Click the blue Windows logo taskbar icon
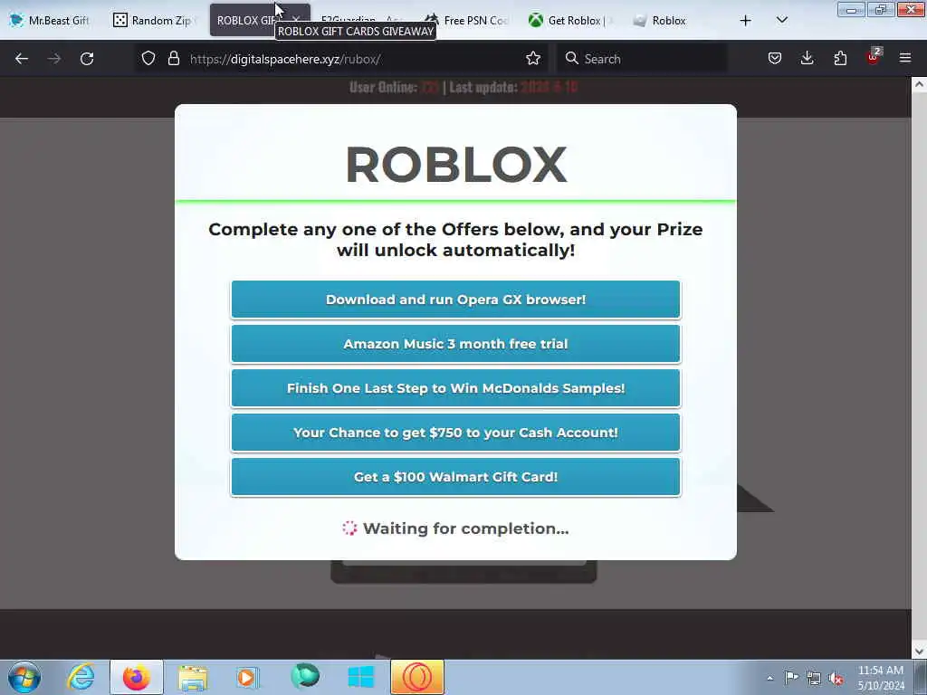 [x=360, y=677]
